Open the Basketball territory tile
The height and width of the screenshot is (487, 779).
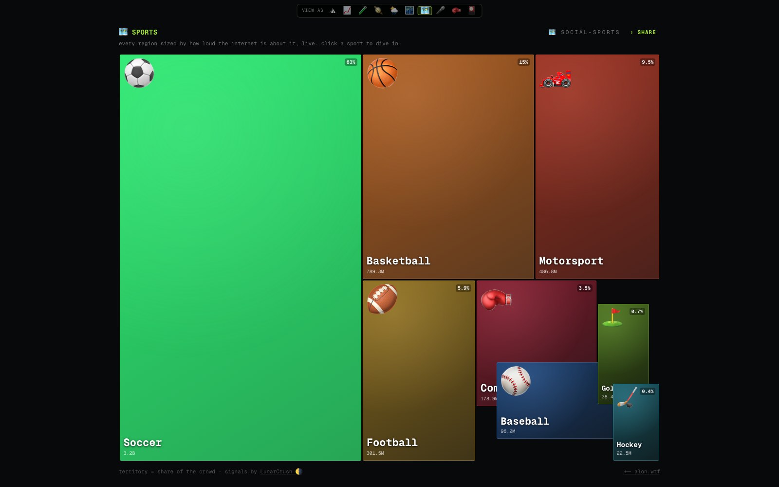coord(448,167)
